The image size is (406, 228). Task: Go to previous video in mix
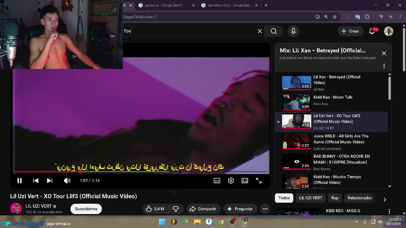click(x=36, y=180)
